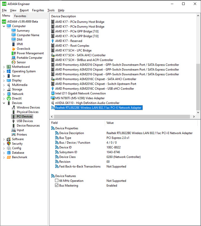Open the Report menu
Viewport: 201px width, 226px height.
pos(24,10)
